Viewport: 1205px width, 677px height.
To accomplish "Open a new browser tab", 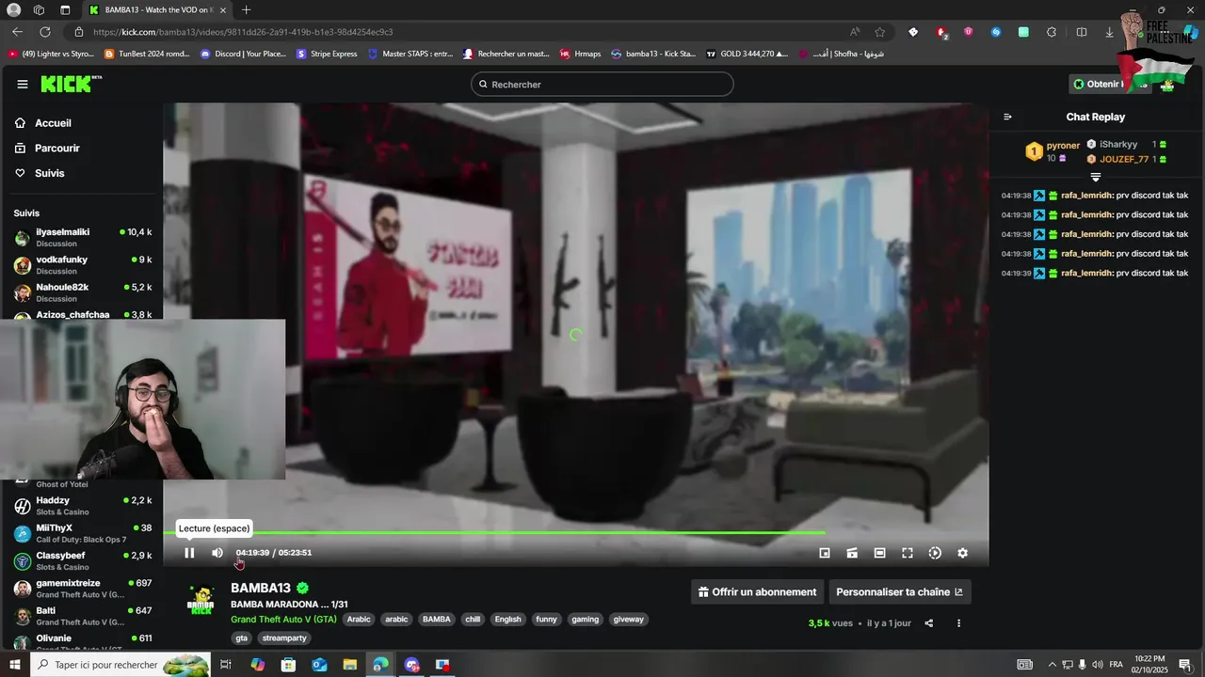I will [x=246, y=9].
